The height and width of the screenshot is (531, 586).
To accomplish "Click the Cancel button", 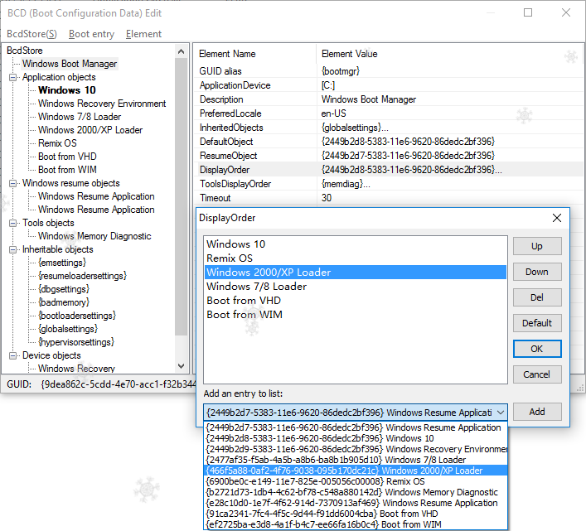I will click(537, 374).
